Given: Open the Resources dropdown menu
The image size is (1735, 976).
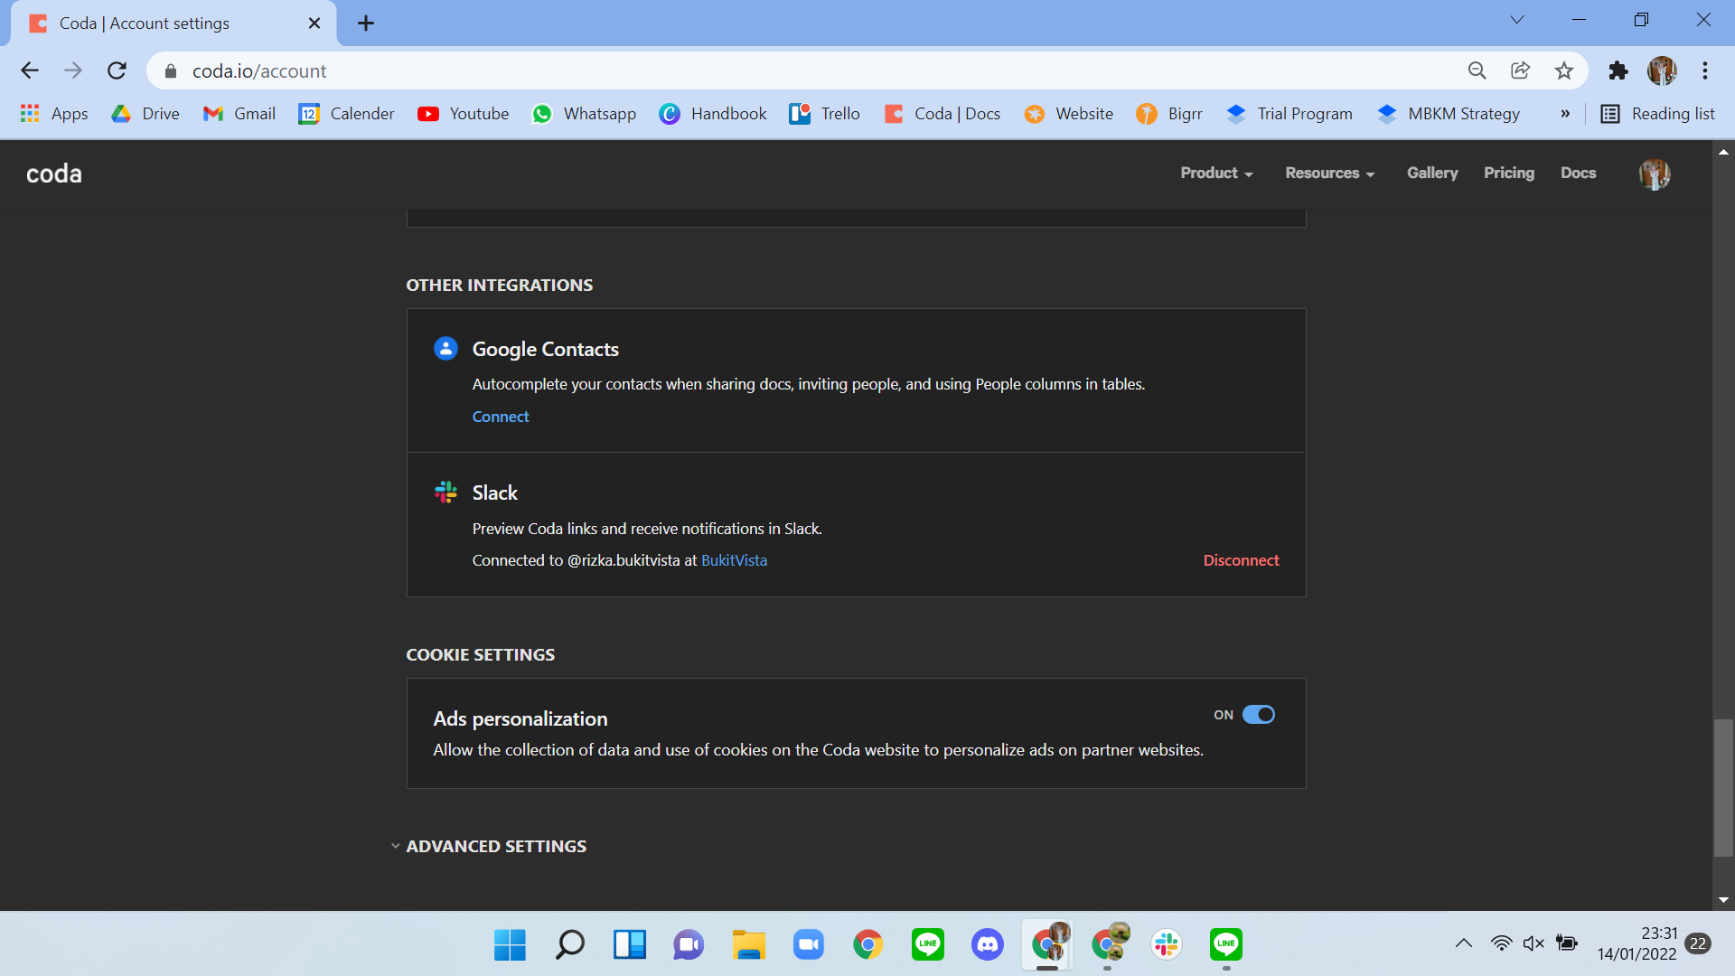Looking at the screenshot, I should tap(1329, 174).
